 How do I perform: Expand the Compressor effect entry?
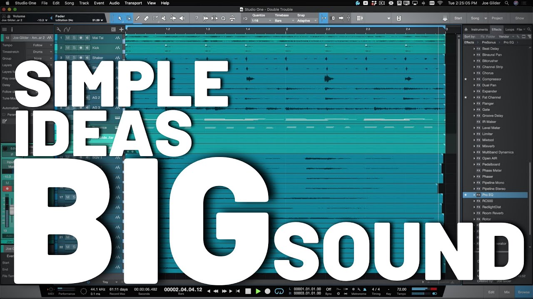click(x=474, y=79)
